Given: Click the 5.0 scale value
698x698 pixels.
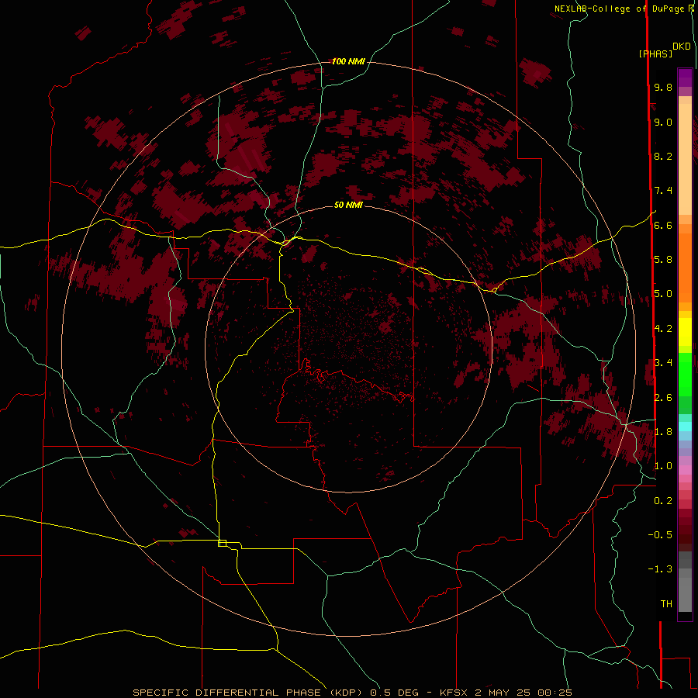Looking at the screenshot, I should [x=663, y=294].
